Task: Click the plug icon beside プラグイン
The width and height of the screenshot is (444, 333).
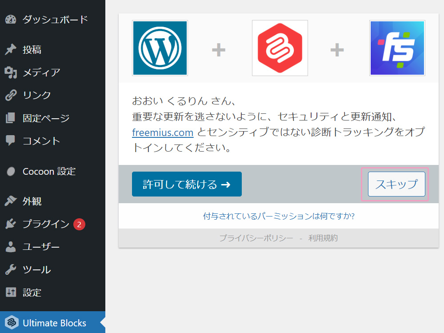Action: point(11,224)
